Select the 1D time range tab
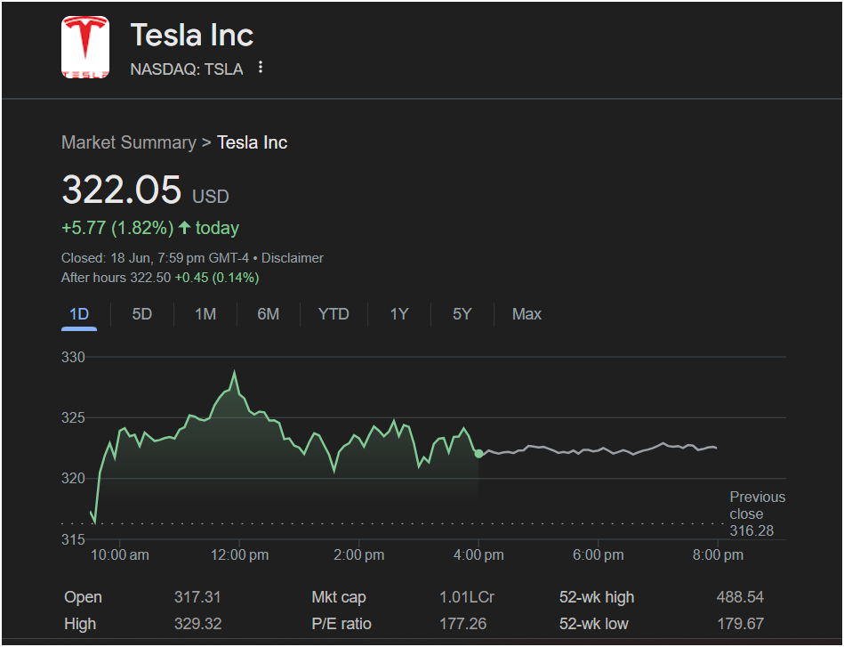The height and width of the screenshot is (647, 844). (79, 314)
